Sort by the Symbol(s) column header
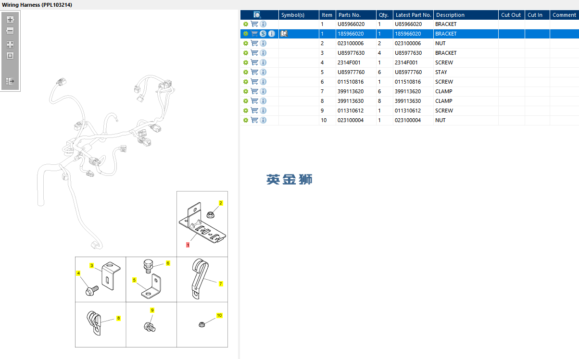 [x=299, y=15]
